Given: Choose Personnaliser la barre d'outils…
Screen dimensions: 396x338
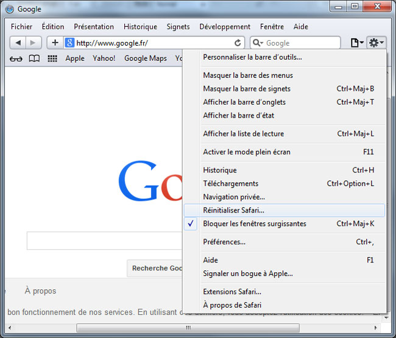Looking at the screenshot, I should [x=285, y=57].
